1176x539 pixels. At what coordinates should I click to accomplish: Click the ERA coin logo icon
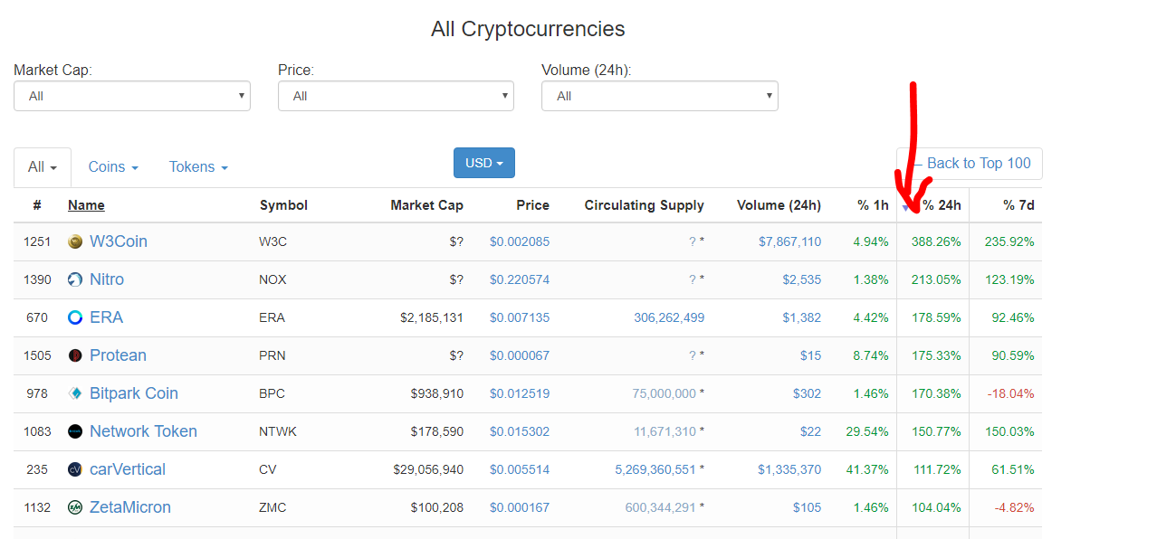[75, 317]
